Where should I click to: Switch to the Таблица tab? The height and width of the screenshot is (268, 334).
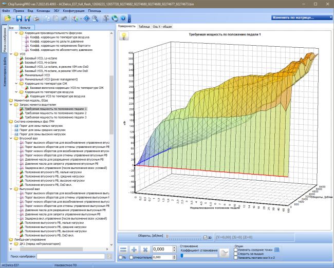coord(144,27)
